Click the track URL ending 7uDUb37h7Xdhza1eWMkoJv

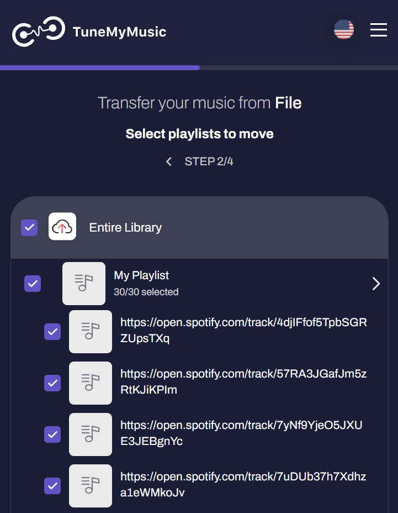[243, 485]
